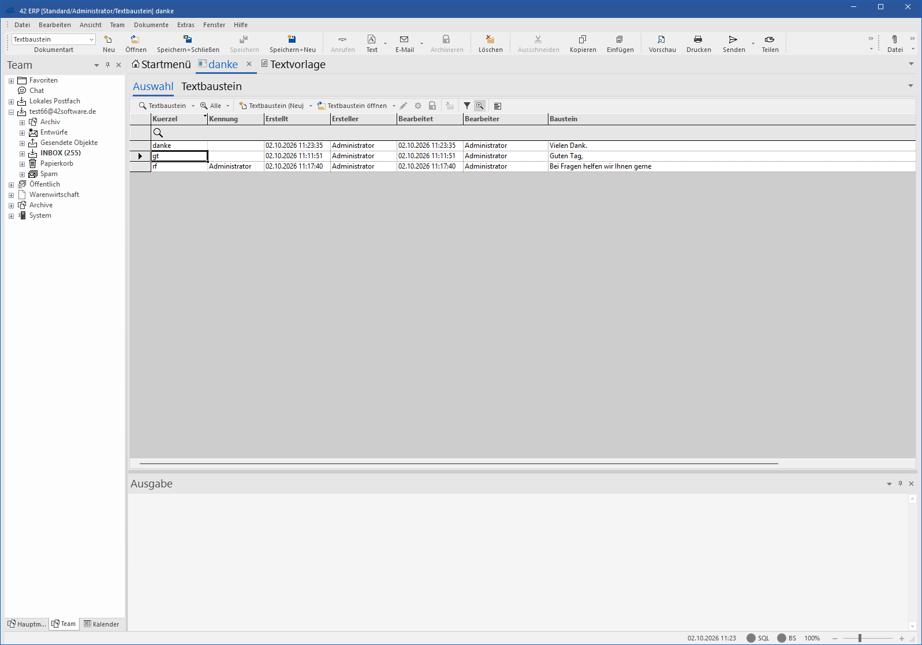Click the Einfügen paste icon

[x=619, y=43]
